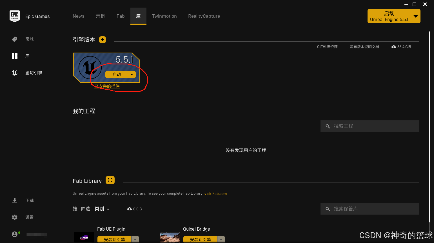Minimize the Epic Games Launcher window
The width and height of the screenshot is (434, 243).
click(x=406, y=4)
